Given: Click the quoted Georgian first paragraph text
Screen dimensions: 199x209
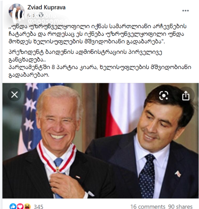Looking at the screenshot, I should [97, 34].
